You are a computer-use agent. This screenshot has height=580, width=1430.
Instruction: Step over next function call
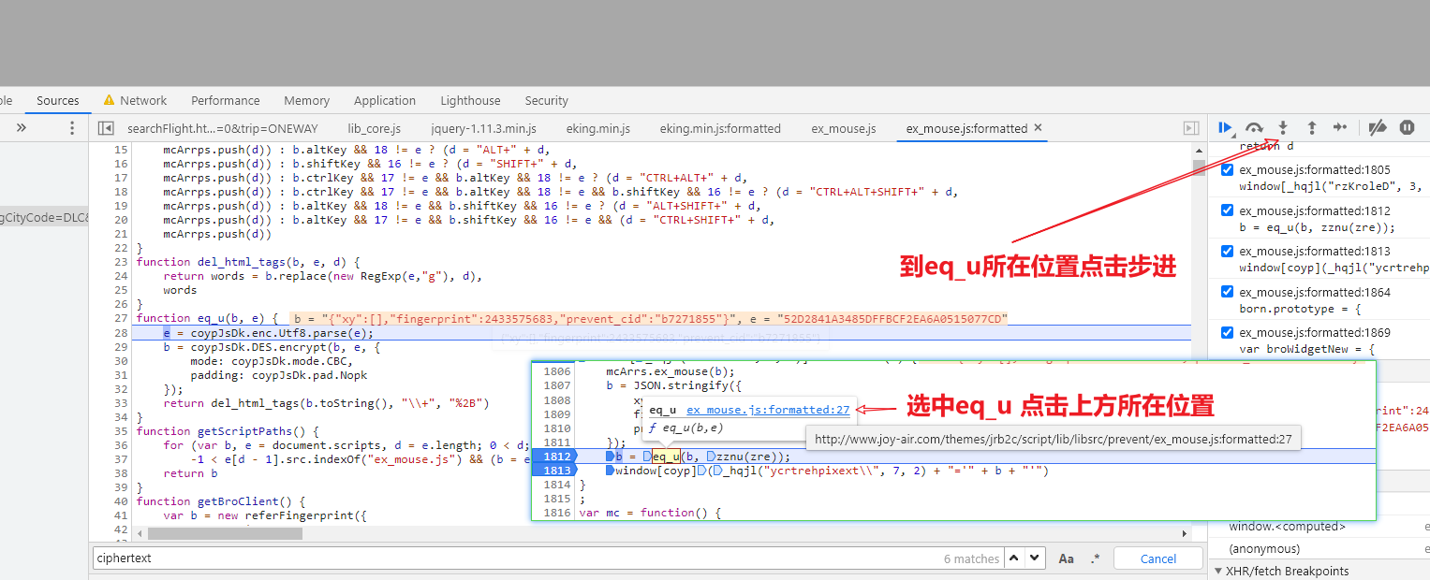[1254, 128]
